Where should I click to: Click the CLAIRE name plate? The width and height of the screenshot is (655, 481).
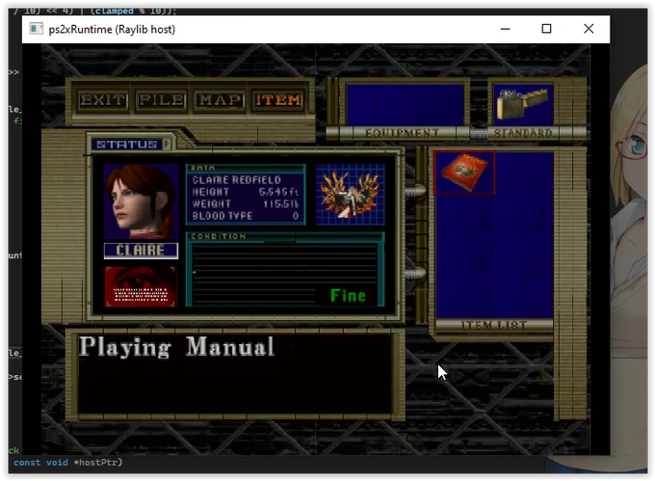click(x=142, y=251)
